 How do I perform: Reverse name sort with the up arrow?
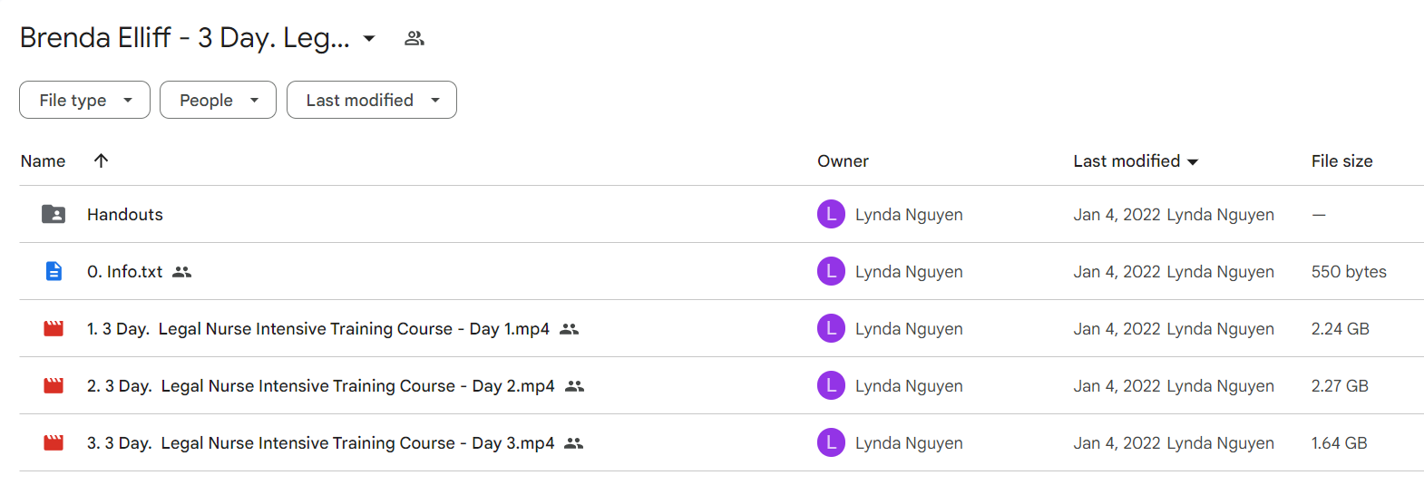(101, 160)
